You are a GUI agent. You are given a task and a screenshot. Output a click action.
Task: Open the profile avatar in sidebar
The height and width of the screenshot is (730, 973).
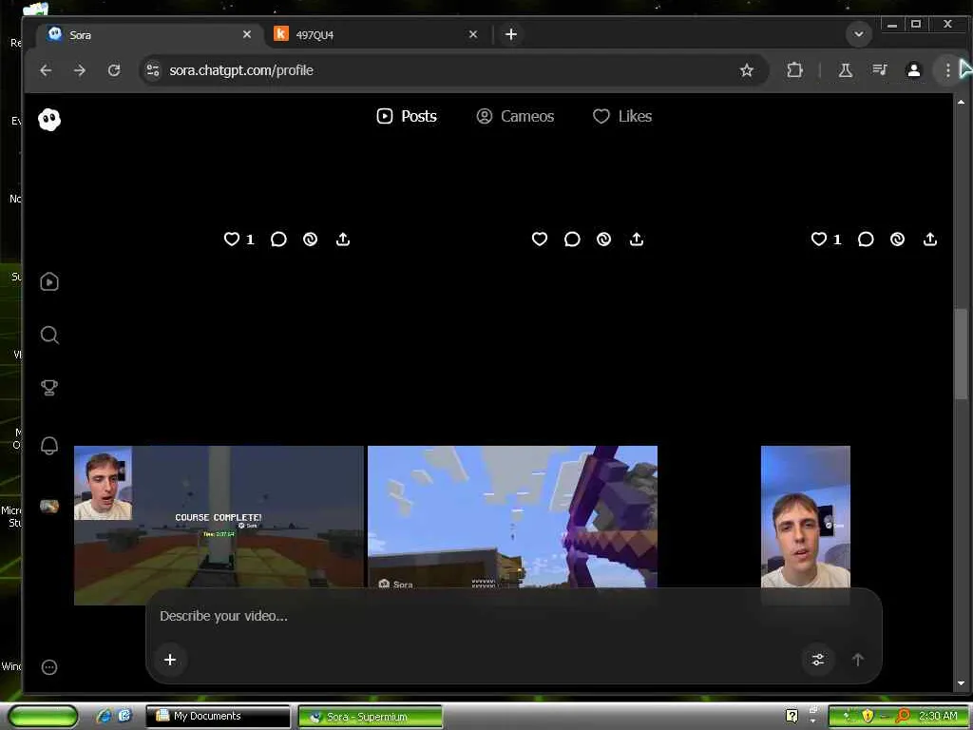49,506
